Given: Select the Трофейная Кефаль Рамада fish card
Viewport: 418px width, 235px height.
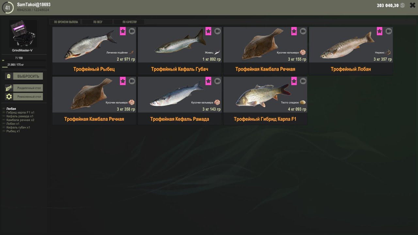Looking at the screenshot, I should tap(180, 101).
